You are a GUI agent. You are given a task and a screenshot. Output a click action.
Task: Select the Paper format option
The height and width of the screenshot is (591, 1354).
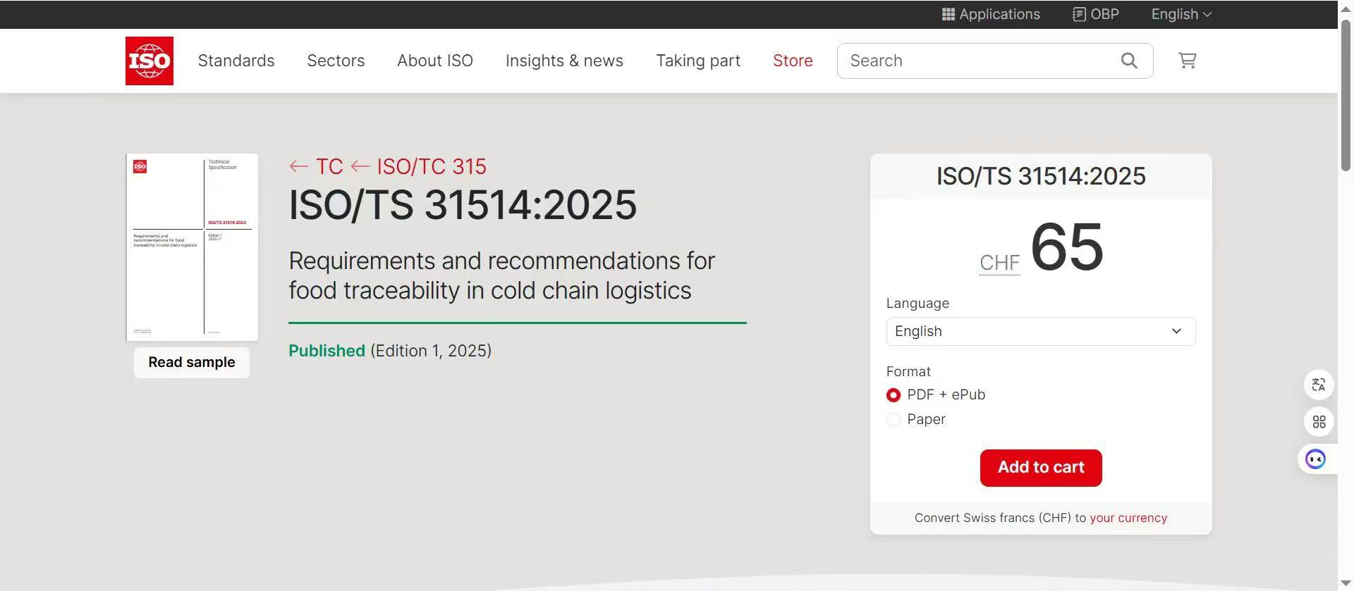point(893,420)
